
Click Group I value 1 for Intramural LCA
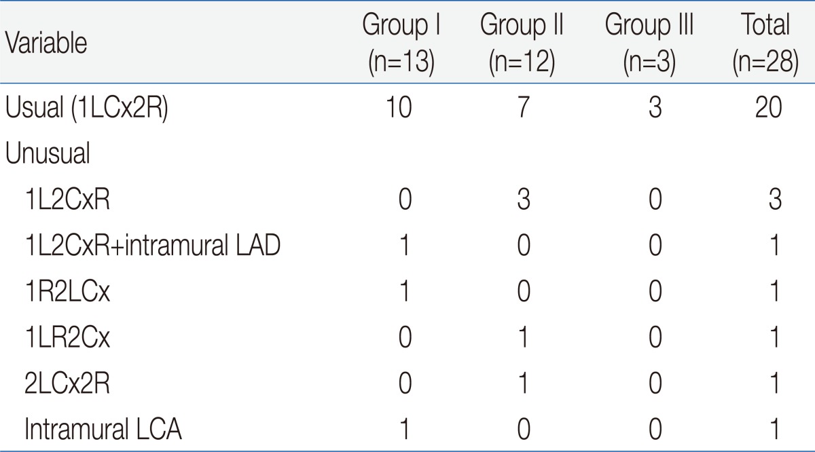pos(403,430)
